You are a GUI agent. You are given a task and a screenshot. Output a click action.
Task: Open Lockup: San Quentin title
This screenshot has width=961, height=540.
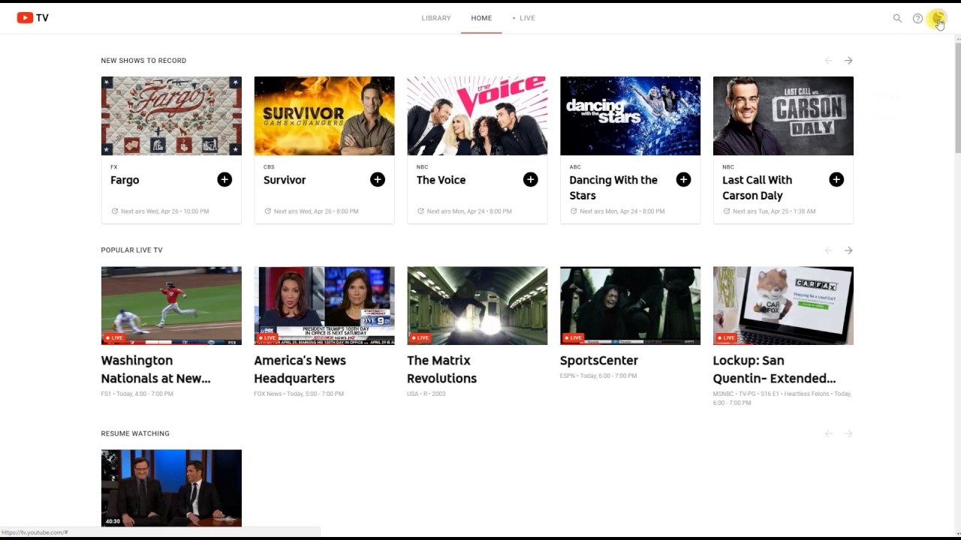click(774, 369)
